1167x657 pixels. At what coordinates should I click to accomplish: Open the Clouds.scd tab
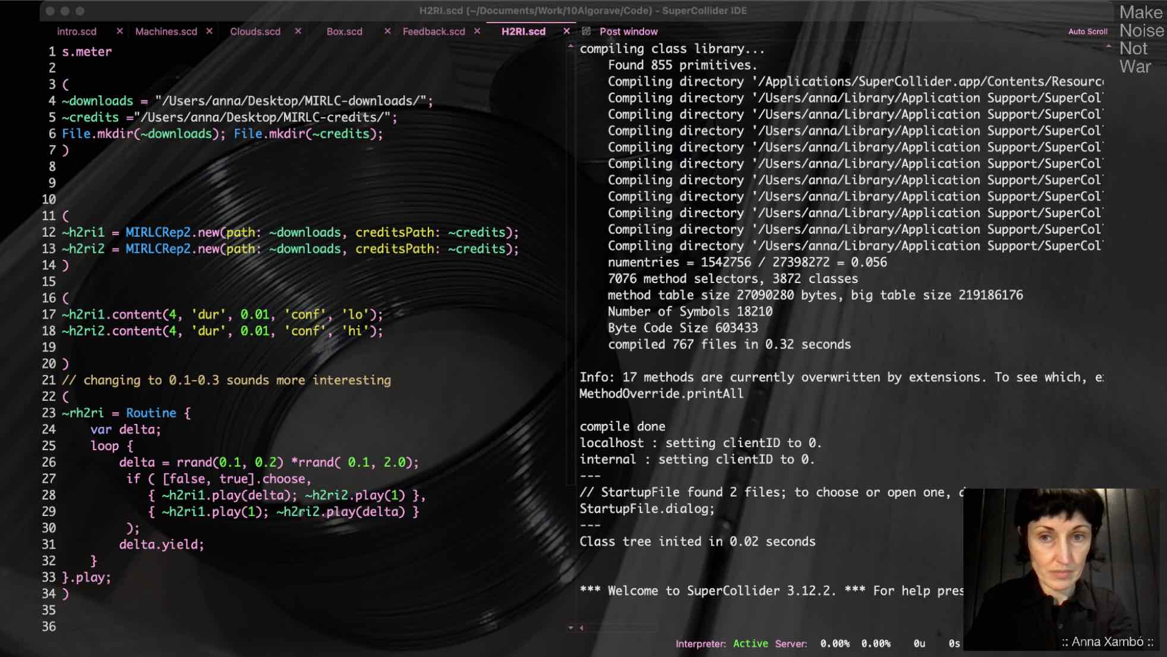point(255,32)
